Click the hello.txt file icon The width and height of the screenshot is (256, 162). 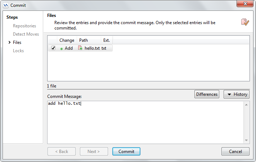(x=80, y=48)
